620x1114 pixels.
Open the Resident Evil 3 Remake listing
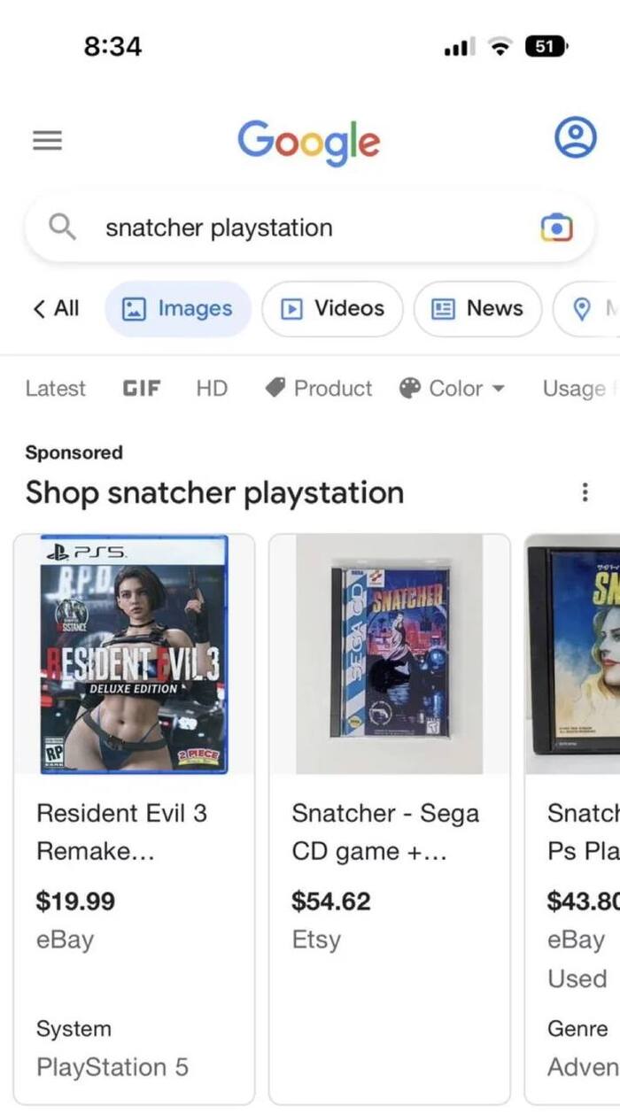point(135,818)
